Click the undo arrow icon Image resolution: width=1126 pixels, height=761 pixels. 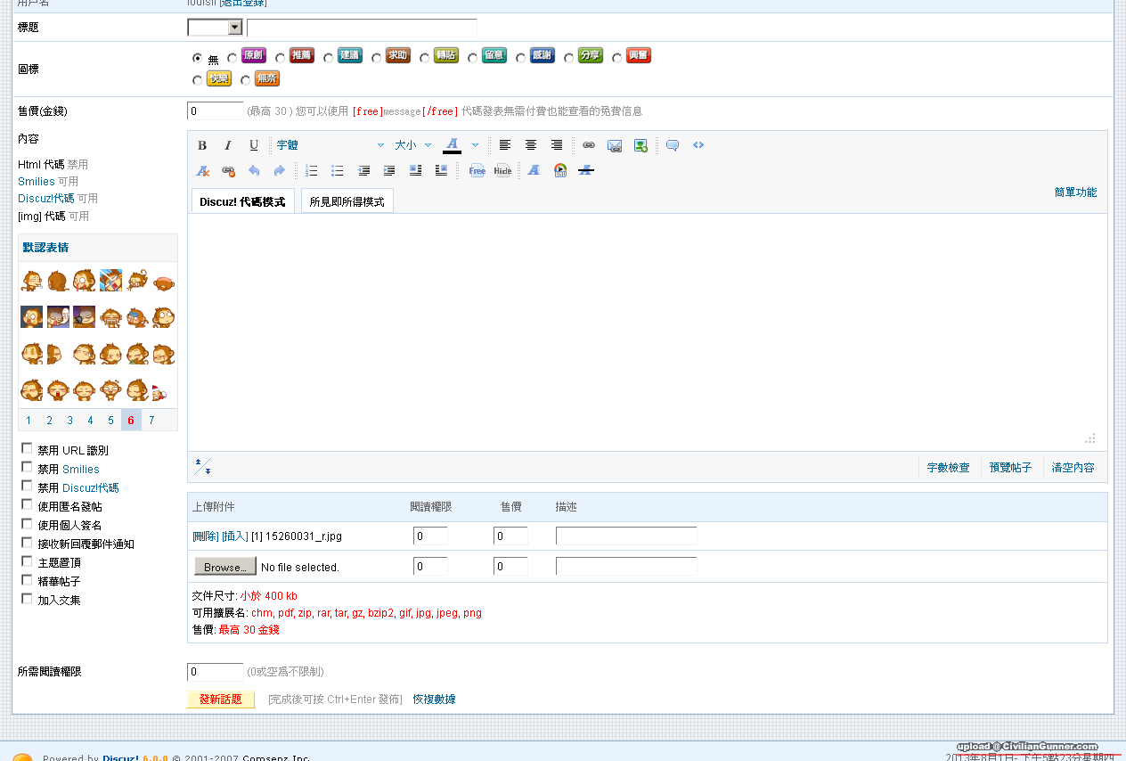(x=254, y=170)
